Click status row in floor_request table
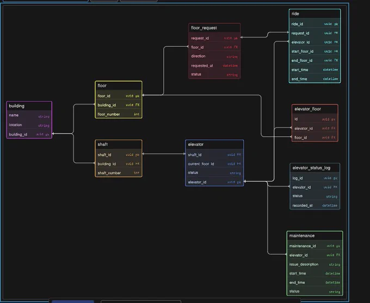 pos(214,75)
